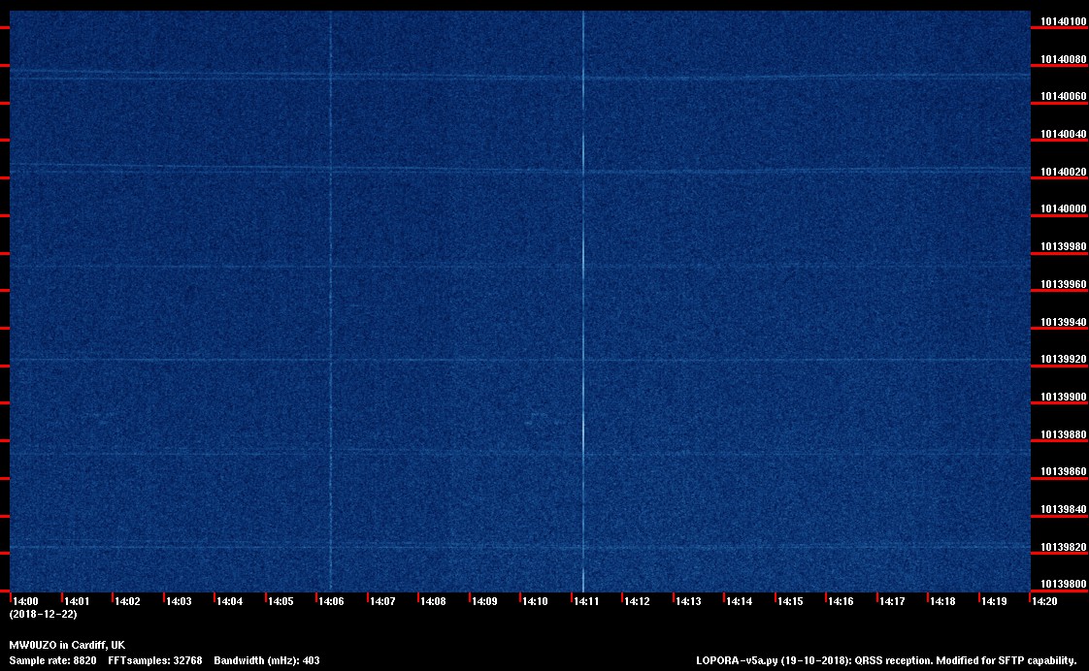Click the 10140060 frequency label

pos(1063,97)
